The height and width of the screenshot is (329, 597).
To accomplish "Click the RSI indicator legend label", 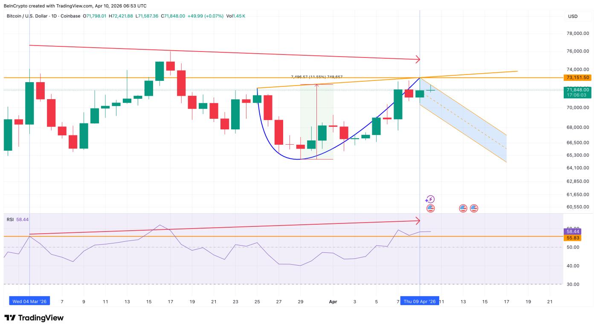I will point(10,220).
